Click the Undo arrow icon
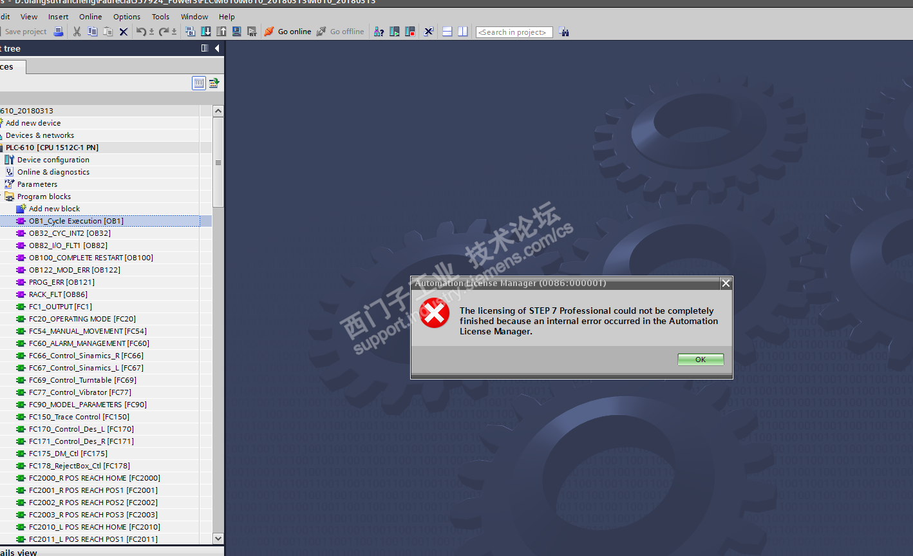This screenshot has width=913, height=556. pyautogui.click(x=141, y=32)
